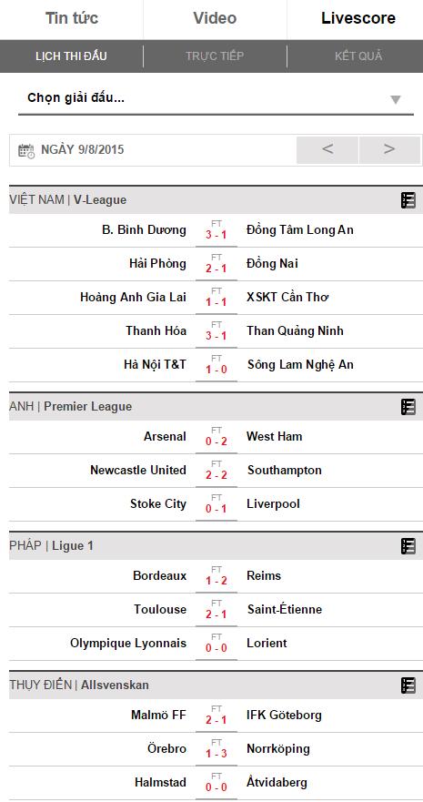Select the Kết quả sub-tab
Image resolution: width=423 pixels, height=802 pixels.
tap(358, 56)
